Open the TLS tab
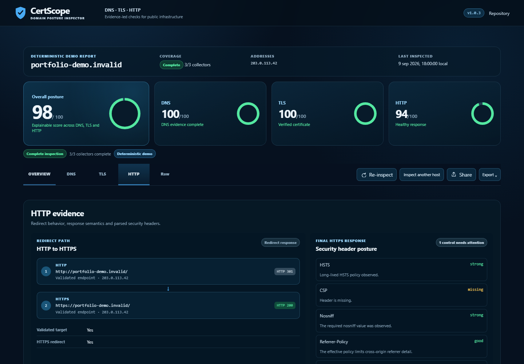The height and width of the screenshot is (364, 524). (x=103, y=174)
